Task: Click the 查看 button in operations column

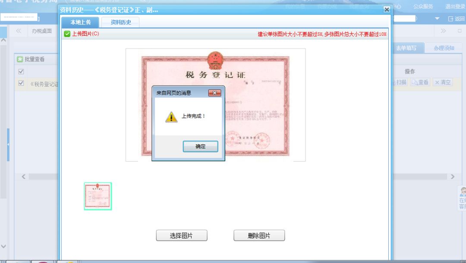Action: tap(420, 82)
